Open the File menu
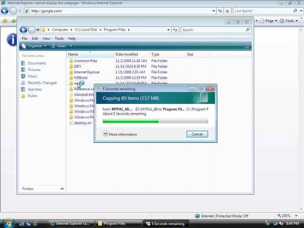This screenshot has height=228, width=304. click(x=25, y=39)
